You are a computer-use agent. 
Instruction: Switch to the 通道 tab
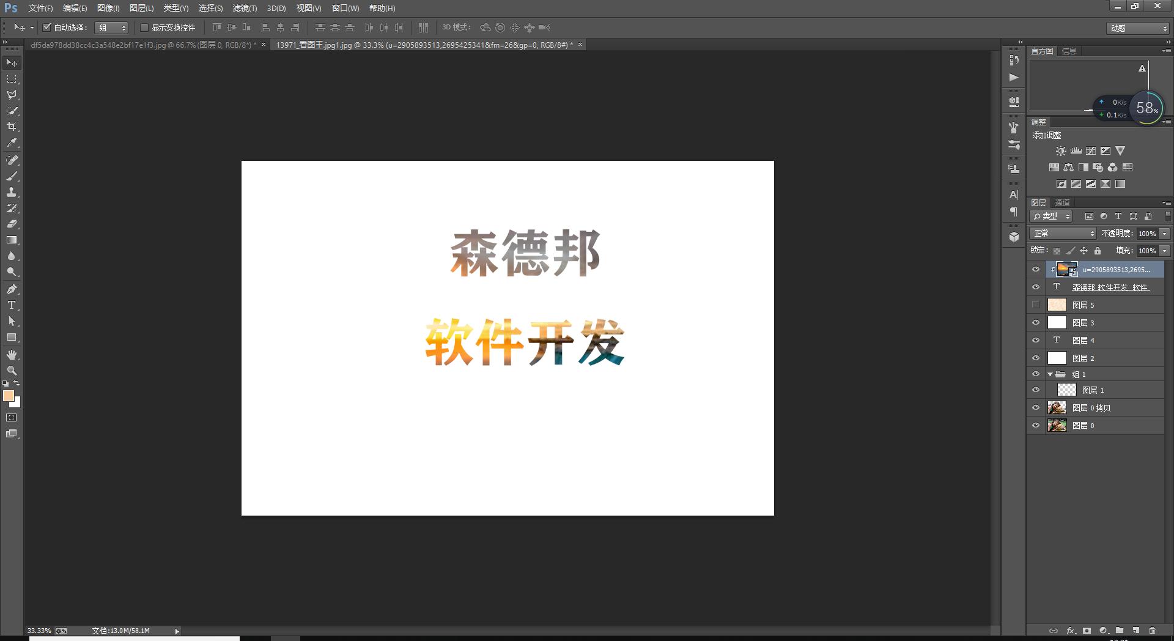[x=1062, y=202]
